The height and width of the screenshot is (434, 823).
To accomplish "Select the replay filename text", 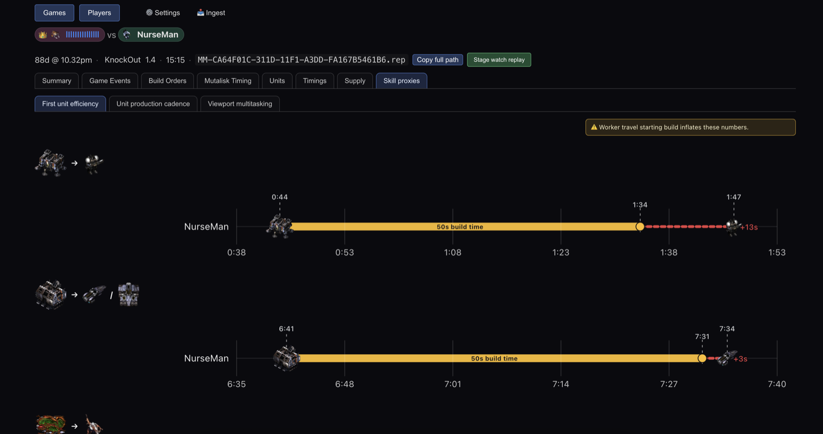I will [x=301, y=60].
